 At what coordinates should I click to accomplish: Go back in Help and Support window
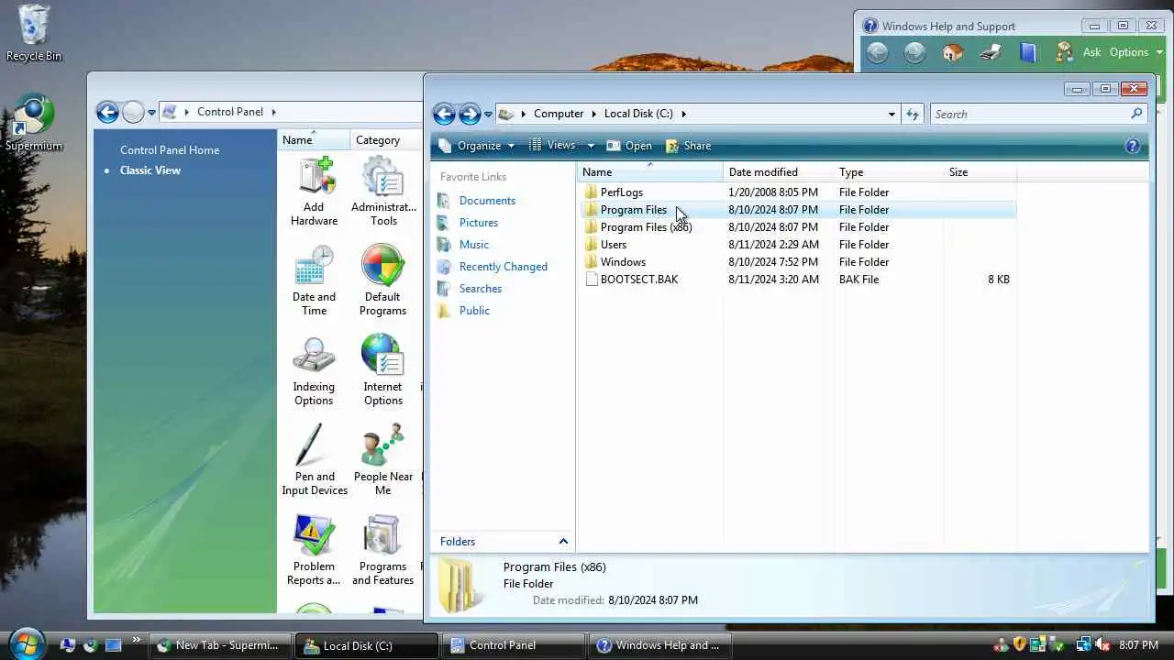coord(878,52)
